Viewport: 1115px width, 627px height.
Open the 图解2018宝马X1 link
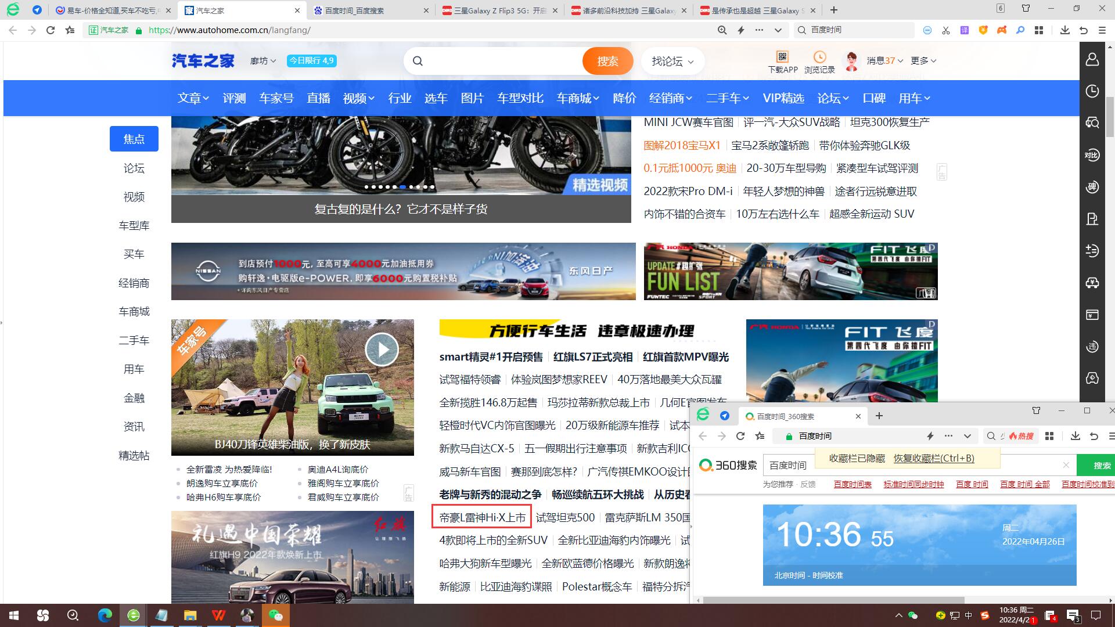coord(682,145)
